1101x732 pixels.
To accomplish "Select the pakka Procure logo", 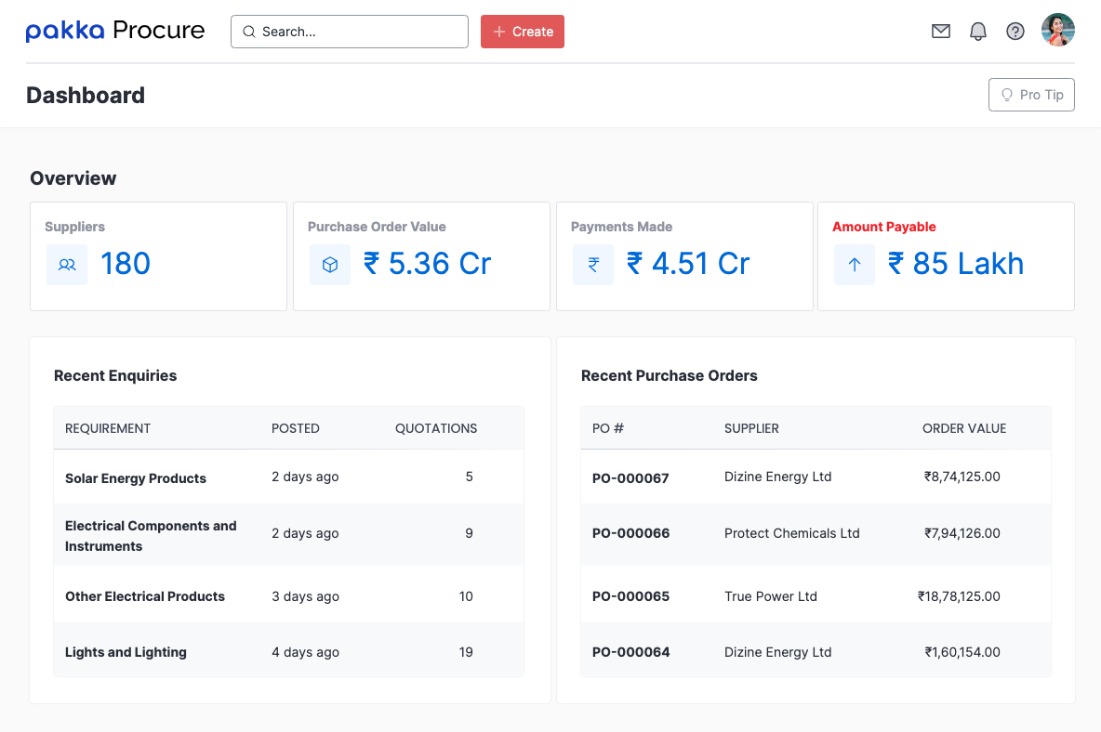I will coord(115,30).
